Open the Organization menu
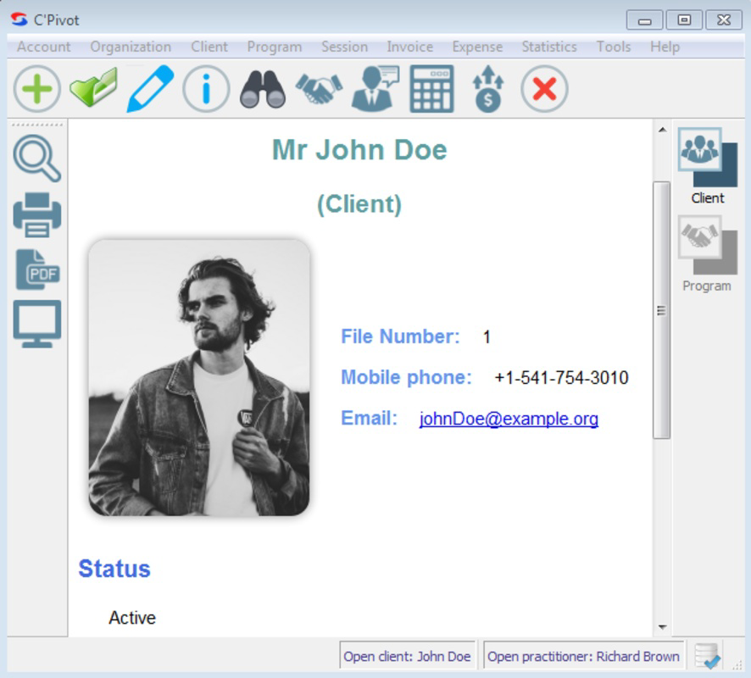The width and height of the screenshot is (751, 678). pyautogui.click(x=131, y=47)
